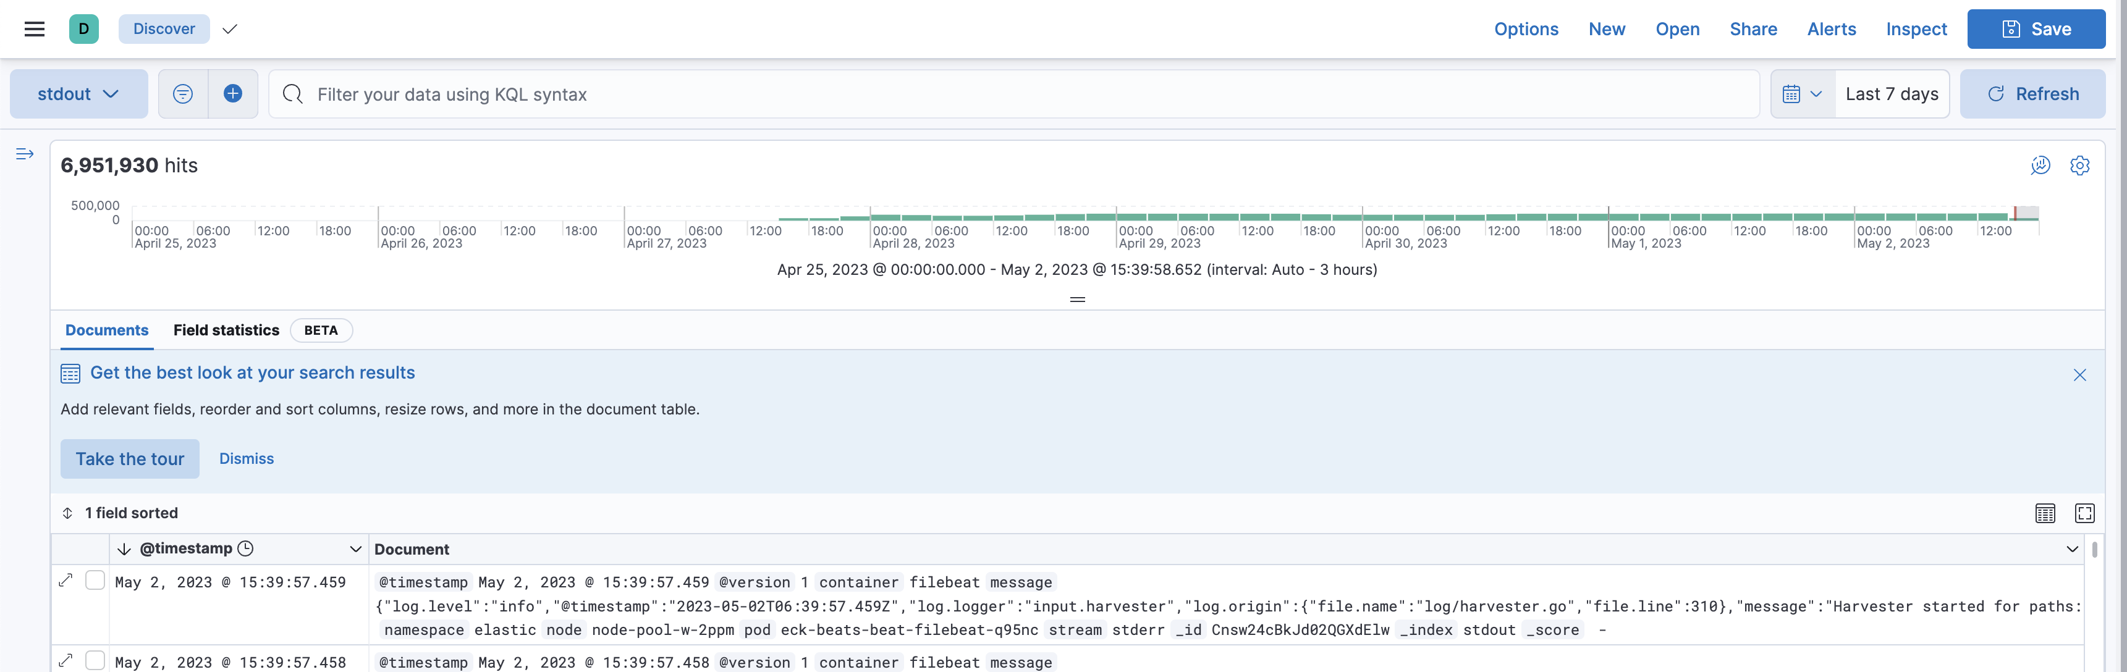Open chart edit visualization icon

2040,165
